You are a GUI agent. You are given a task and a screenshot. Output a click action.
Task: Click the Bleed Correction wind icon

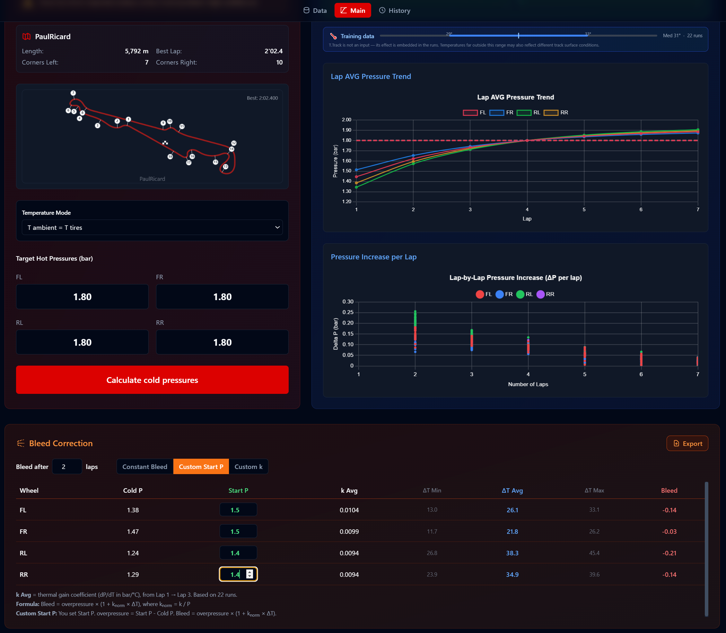tap(21, 443)
